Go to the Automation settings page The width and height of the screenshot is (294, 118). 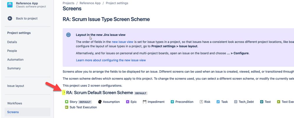pos(15,59)
